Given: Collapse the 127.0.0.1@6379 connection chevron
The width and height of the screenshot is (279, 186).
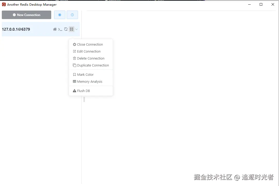Looking at the screenshot, I should pos(76,29).
